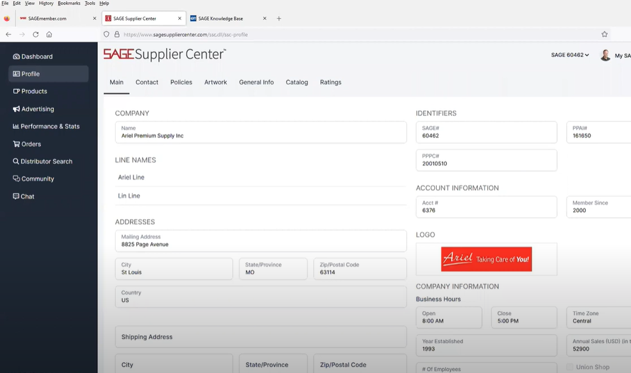The height and width of the screenshot is (373, 631).
Task: Click the SAGE# identifier field
Action: pyautogui.click(x=487, y=132)
